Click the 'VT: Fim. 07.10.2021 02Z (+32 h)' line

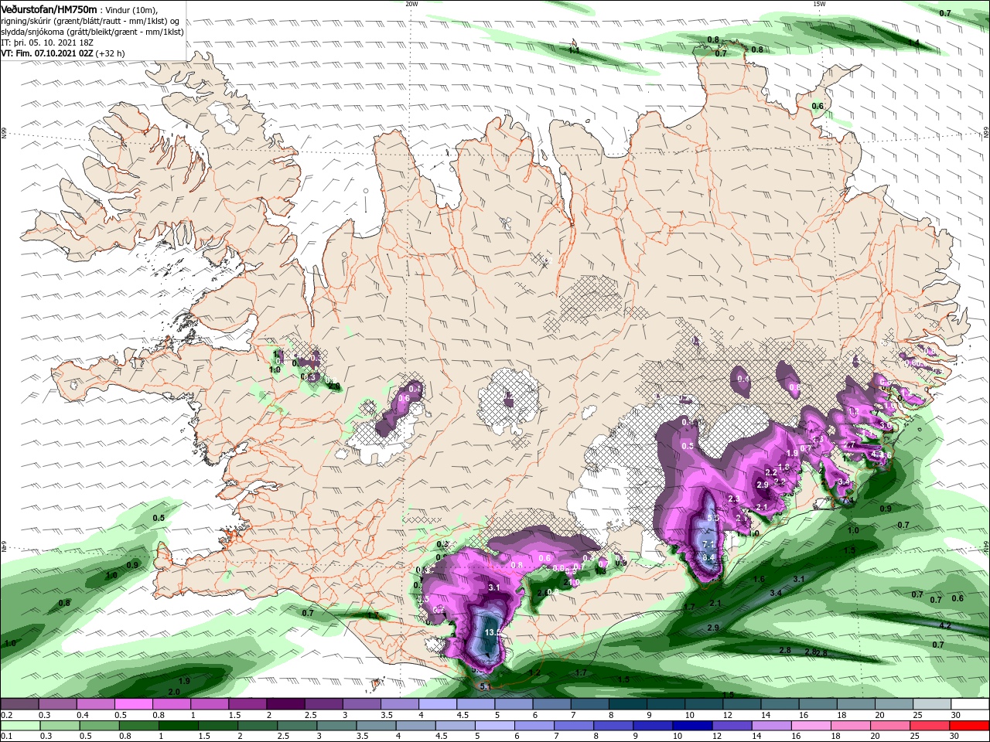[x=63, y=53]
